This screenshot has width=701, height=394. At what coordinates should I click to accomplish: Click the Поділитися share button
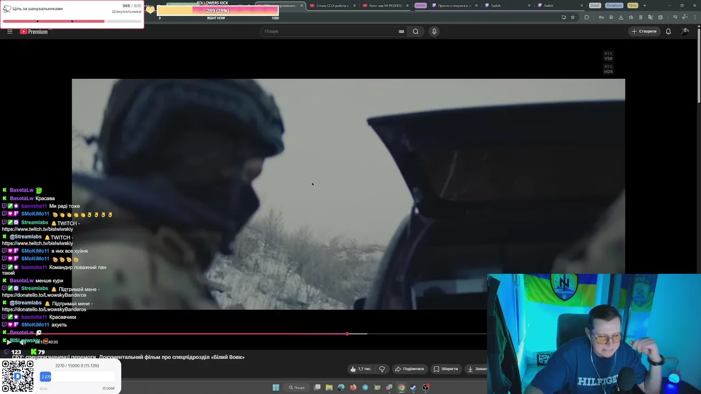[410, 369]
